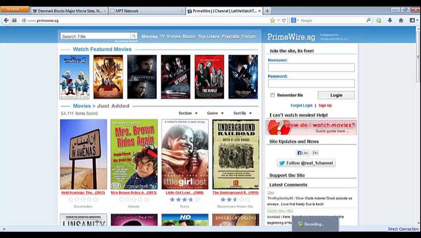This screenshot has height=238, width=421.
Task: Close the MPT Network tab
Action: click(182, 11)
